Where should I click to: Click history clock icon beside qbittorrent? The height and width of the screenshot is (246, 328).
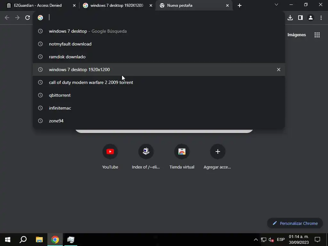(x=40, y=95)
